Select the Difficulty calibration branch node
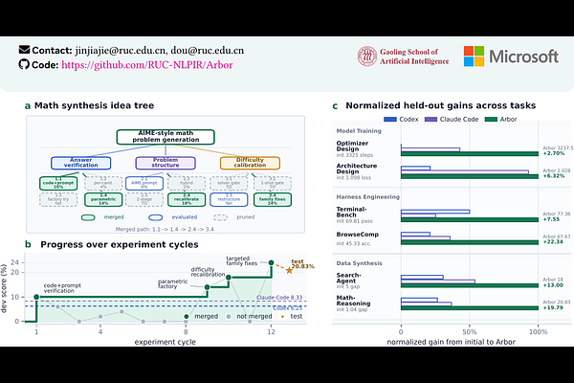This screenshot has height=383, width=574. coord(250,163)
